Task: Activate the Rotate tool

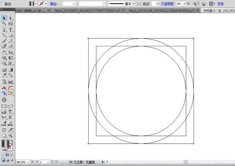Action: [x=4, y=52]
